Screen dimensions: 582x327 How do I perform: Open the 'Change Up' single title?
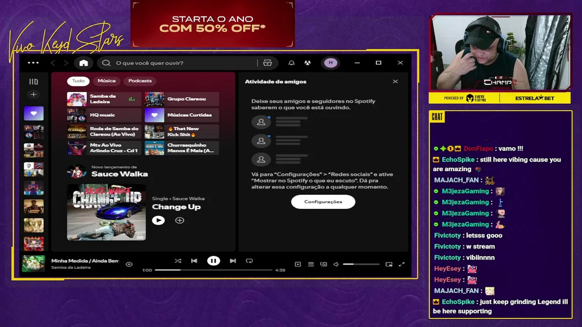pyautogui.click(x=176, y=207)
